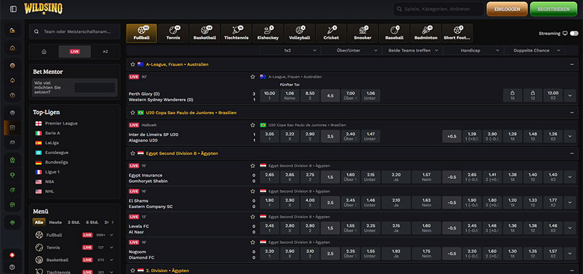Viewport: 583px width, 274px height.
Task: Expand more markets for Nogoom match
Action: [x=570, y=253]
